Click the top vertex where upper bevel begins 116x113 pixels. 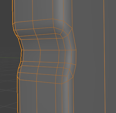coord(53,19)
